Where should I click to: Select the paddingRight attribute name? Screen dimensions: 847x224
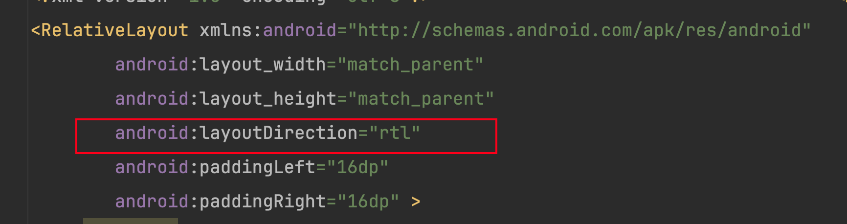coord(263,202)
